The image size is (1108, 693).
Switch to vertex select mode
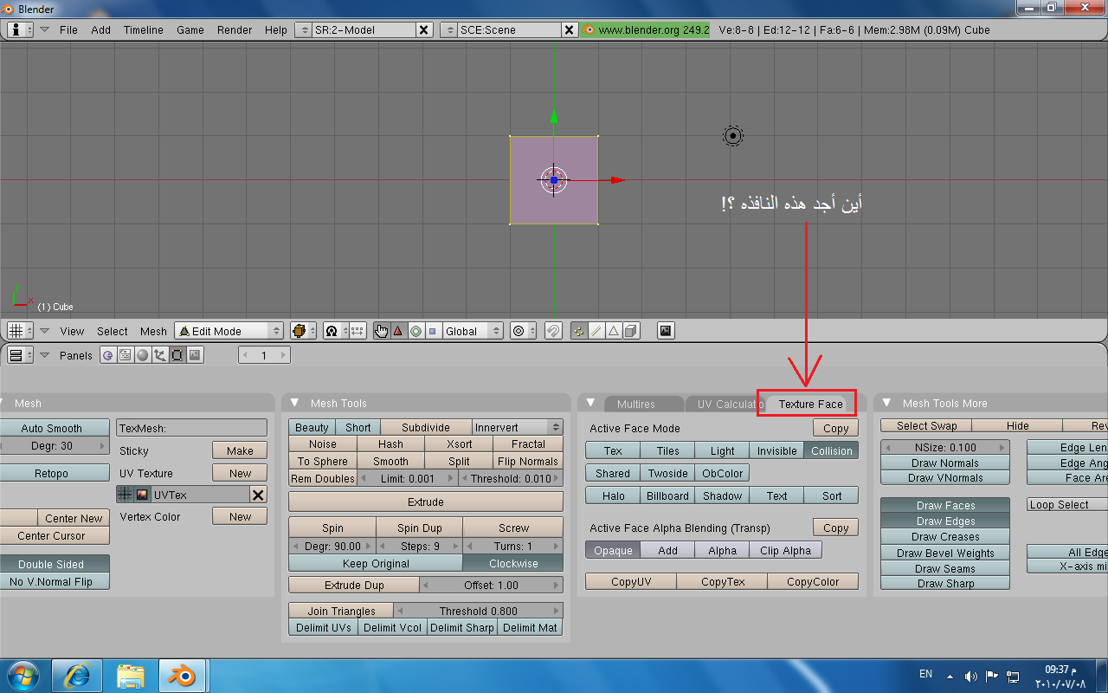click(x=579, y=331)
